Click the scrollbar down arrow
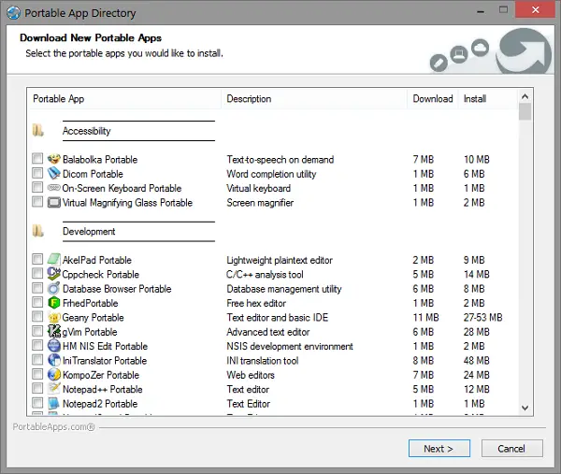Screen dimensions: 561x474 point(525,408)
